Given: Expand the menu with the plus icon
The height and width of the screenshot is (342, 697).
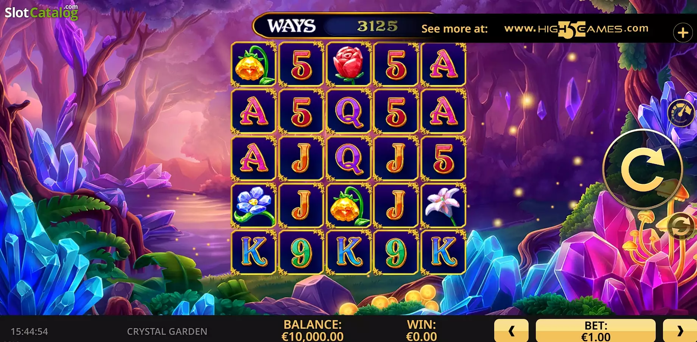Looking at the screenshot, I should coord(683,33).
